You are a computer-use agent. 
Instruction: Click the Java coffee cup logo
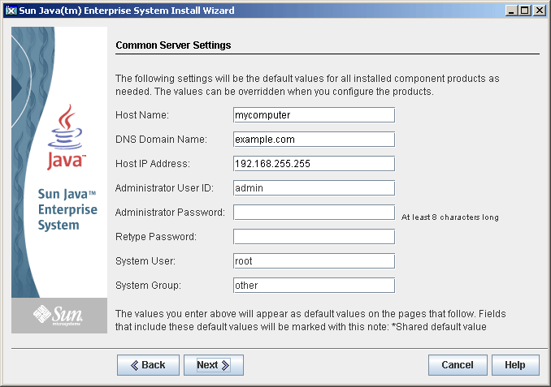(x=66, y=137)
